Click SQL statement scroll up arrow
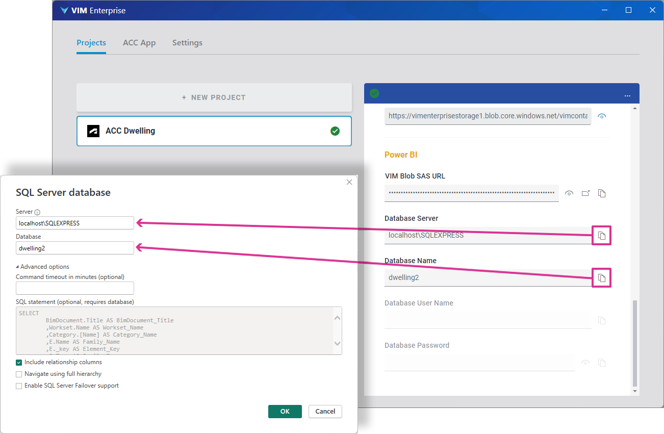Screen dimensions: 664x434 pyautogui.click(x=337, y=318)
